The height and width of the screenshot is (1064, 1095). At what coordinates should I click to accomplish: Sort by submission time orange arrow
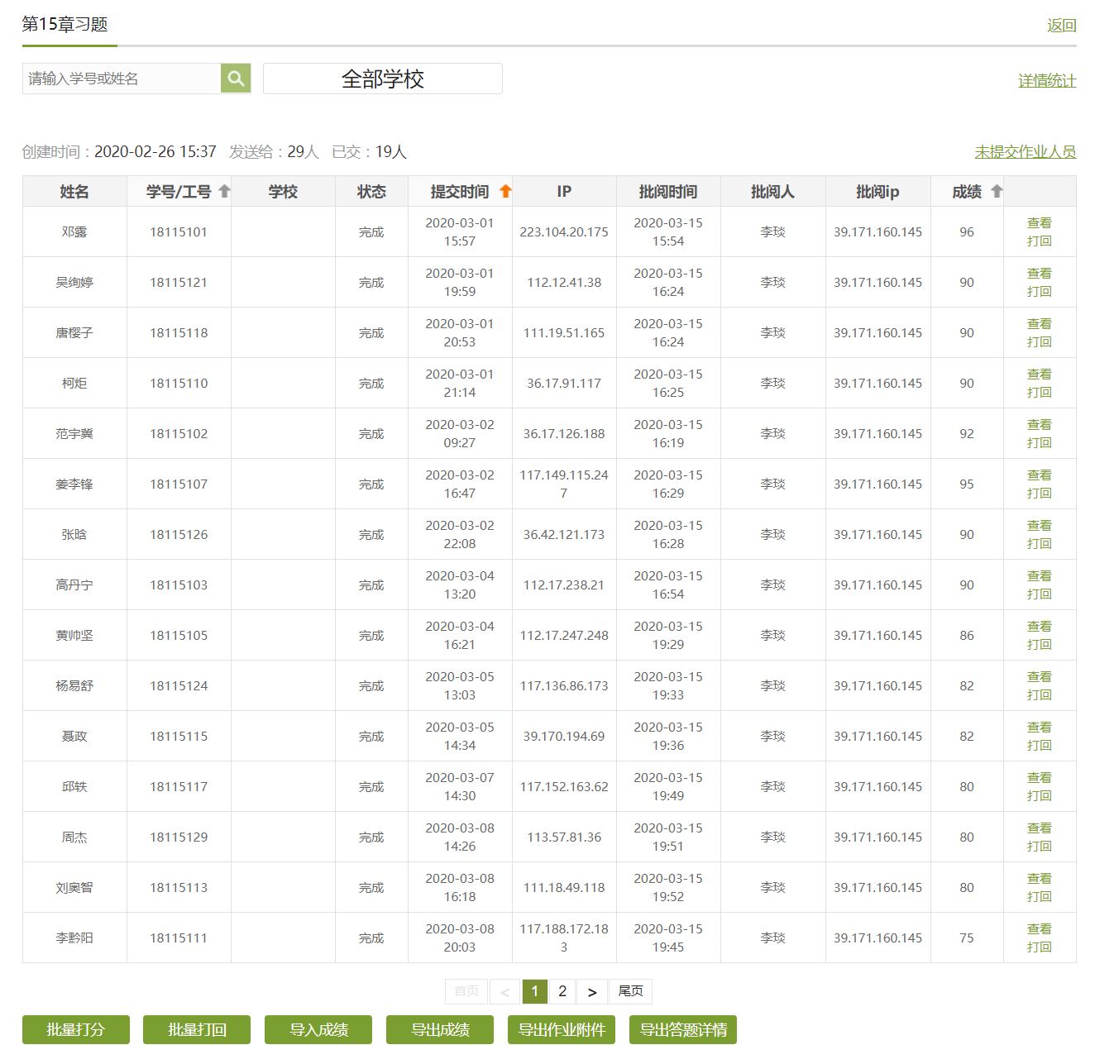505,191
